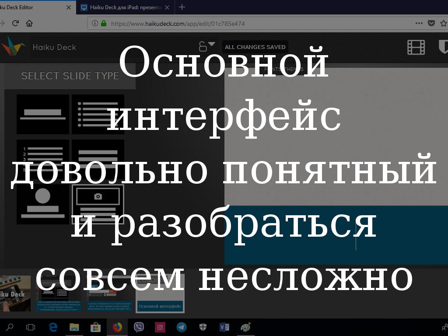Select the first Haiku Deck slide thumbnail
Viewport: 448px width, 336px height.
click(x=15, y=294)
